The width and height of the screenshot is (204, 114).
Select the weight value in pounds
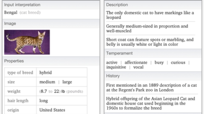pos(61,91)
